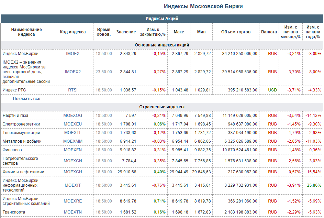This screenshot has height=218, width=324.
Task: Select the MOEXEU index code link
Action: click(73, 124)
